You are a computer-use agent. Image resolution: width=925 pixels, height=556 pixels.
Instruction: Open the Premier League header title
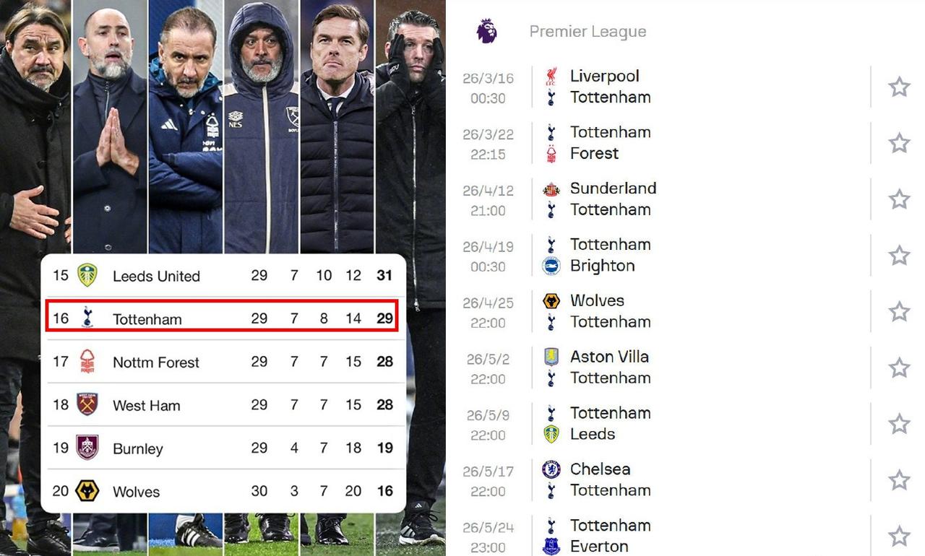click(x=588, y=32)
